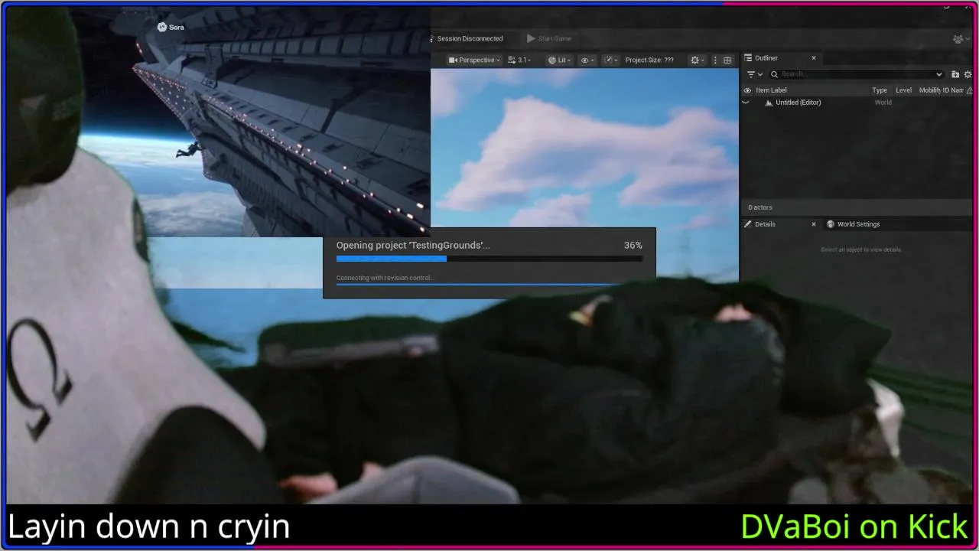Click the World type cell

(883, 103)
